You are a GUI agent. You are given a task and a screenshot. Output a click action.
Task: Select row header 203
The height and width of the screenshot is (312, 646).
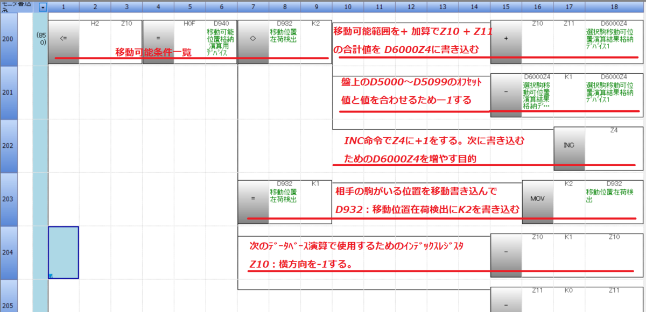[9, 199]
